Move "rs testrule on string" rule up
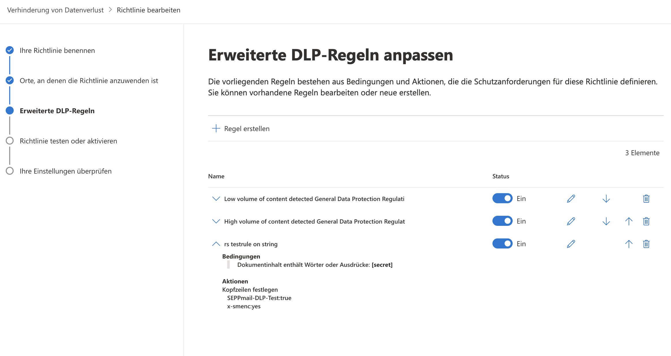The image size is (671, 356). [629, 244]
